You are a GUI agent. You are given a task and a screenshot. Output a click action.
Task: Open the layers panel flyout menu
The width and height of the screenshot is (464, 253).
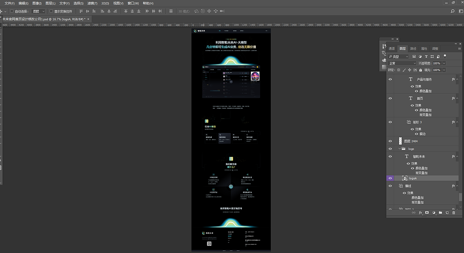pos(460,48)
